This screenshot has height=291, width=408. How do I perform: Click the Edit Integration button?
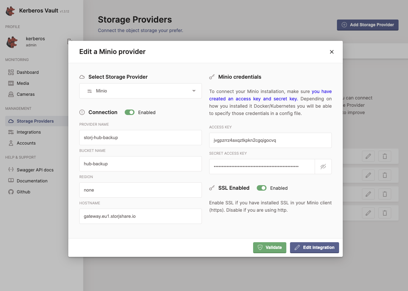[x=314, y=247]
